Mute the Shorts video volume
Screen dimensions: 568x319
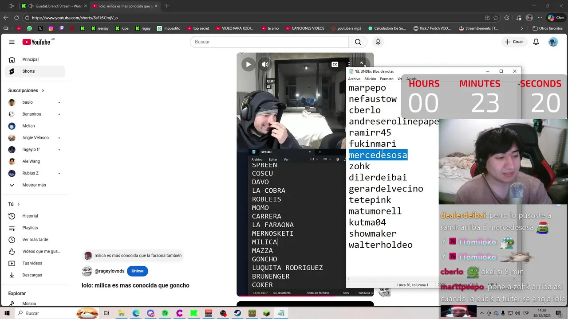pyautogui.click(x=265, y=64)
